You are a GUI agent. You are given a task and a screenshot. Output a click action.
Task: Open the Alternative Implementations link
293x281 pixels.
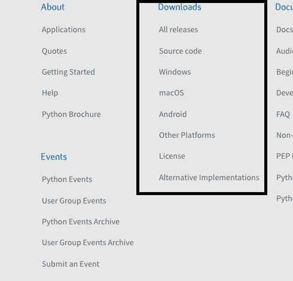coord(209,178)
